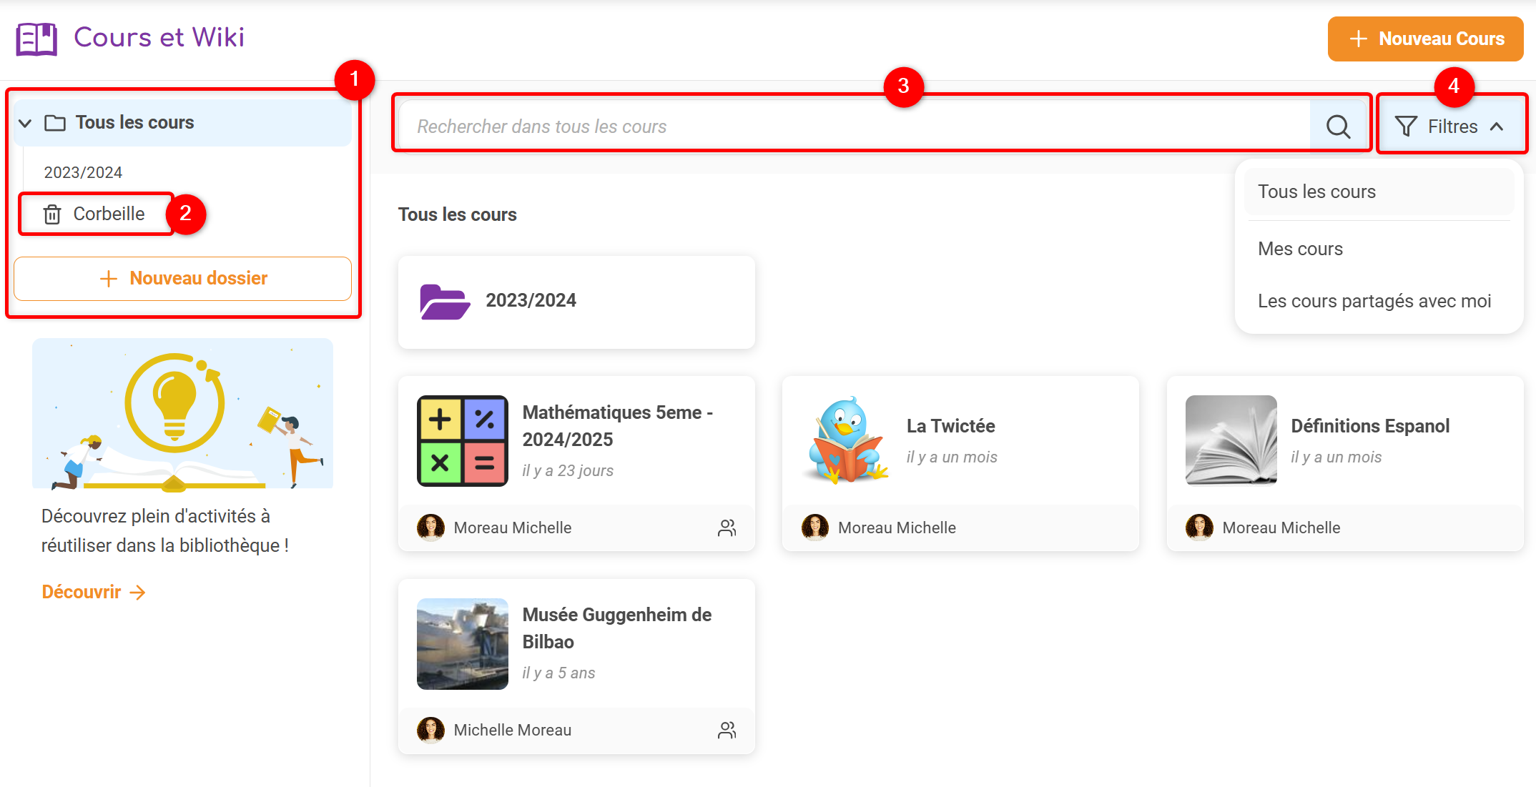The width and height of the screenshot is (1536, 787).
Task: Click shared users icon on Mathématiques 5eme card
Action: coord(727,528)
